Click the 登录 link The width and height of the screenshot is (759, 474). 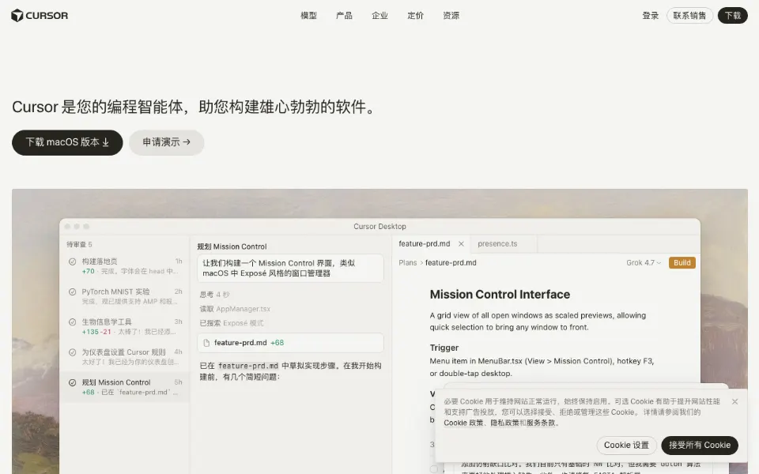pos(651,16)
